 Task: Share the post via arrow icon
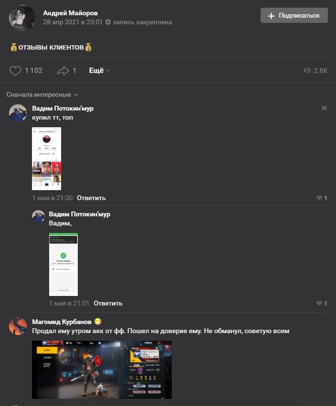pyautogui.click(x=63, y=71)
